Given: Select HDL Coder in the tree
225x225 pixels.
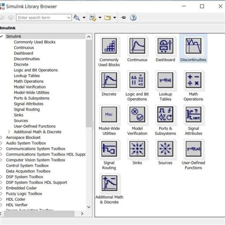Looking at the screenshot, I should pyautogui.click(x=16, y=199).
